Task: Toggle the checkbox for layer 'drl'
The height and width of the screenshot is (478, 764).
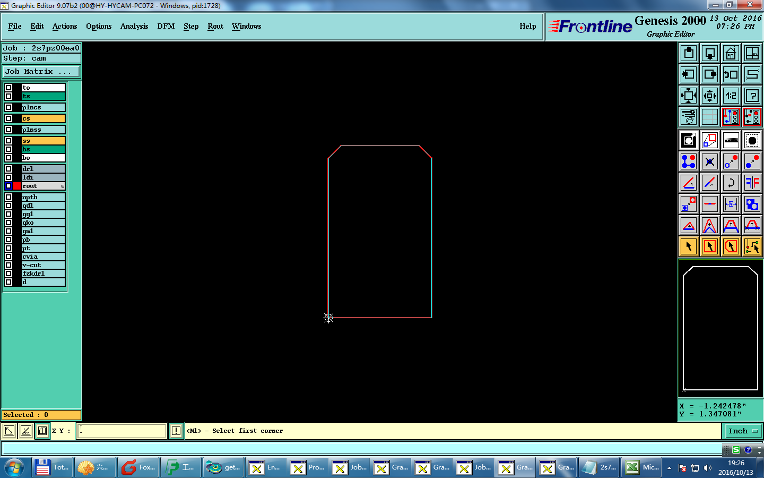Action: pyautogui.click(x=8, y=169)
